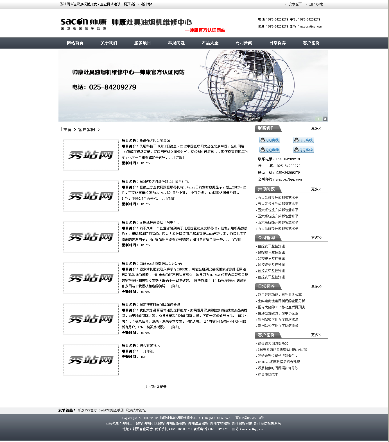This screenshot has height=442, width=389.
Task: Click 设为首页 link at top
Action: 295,4
